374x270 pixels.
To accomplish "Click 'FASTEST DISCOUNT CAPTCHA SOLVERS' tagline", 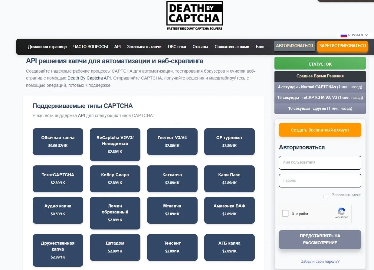I will [195, 28].
